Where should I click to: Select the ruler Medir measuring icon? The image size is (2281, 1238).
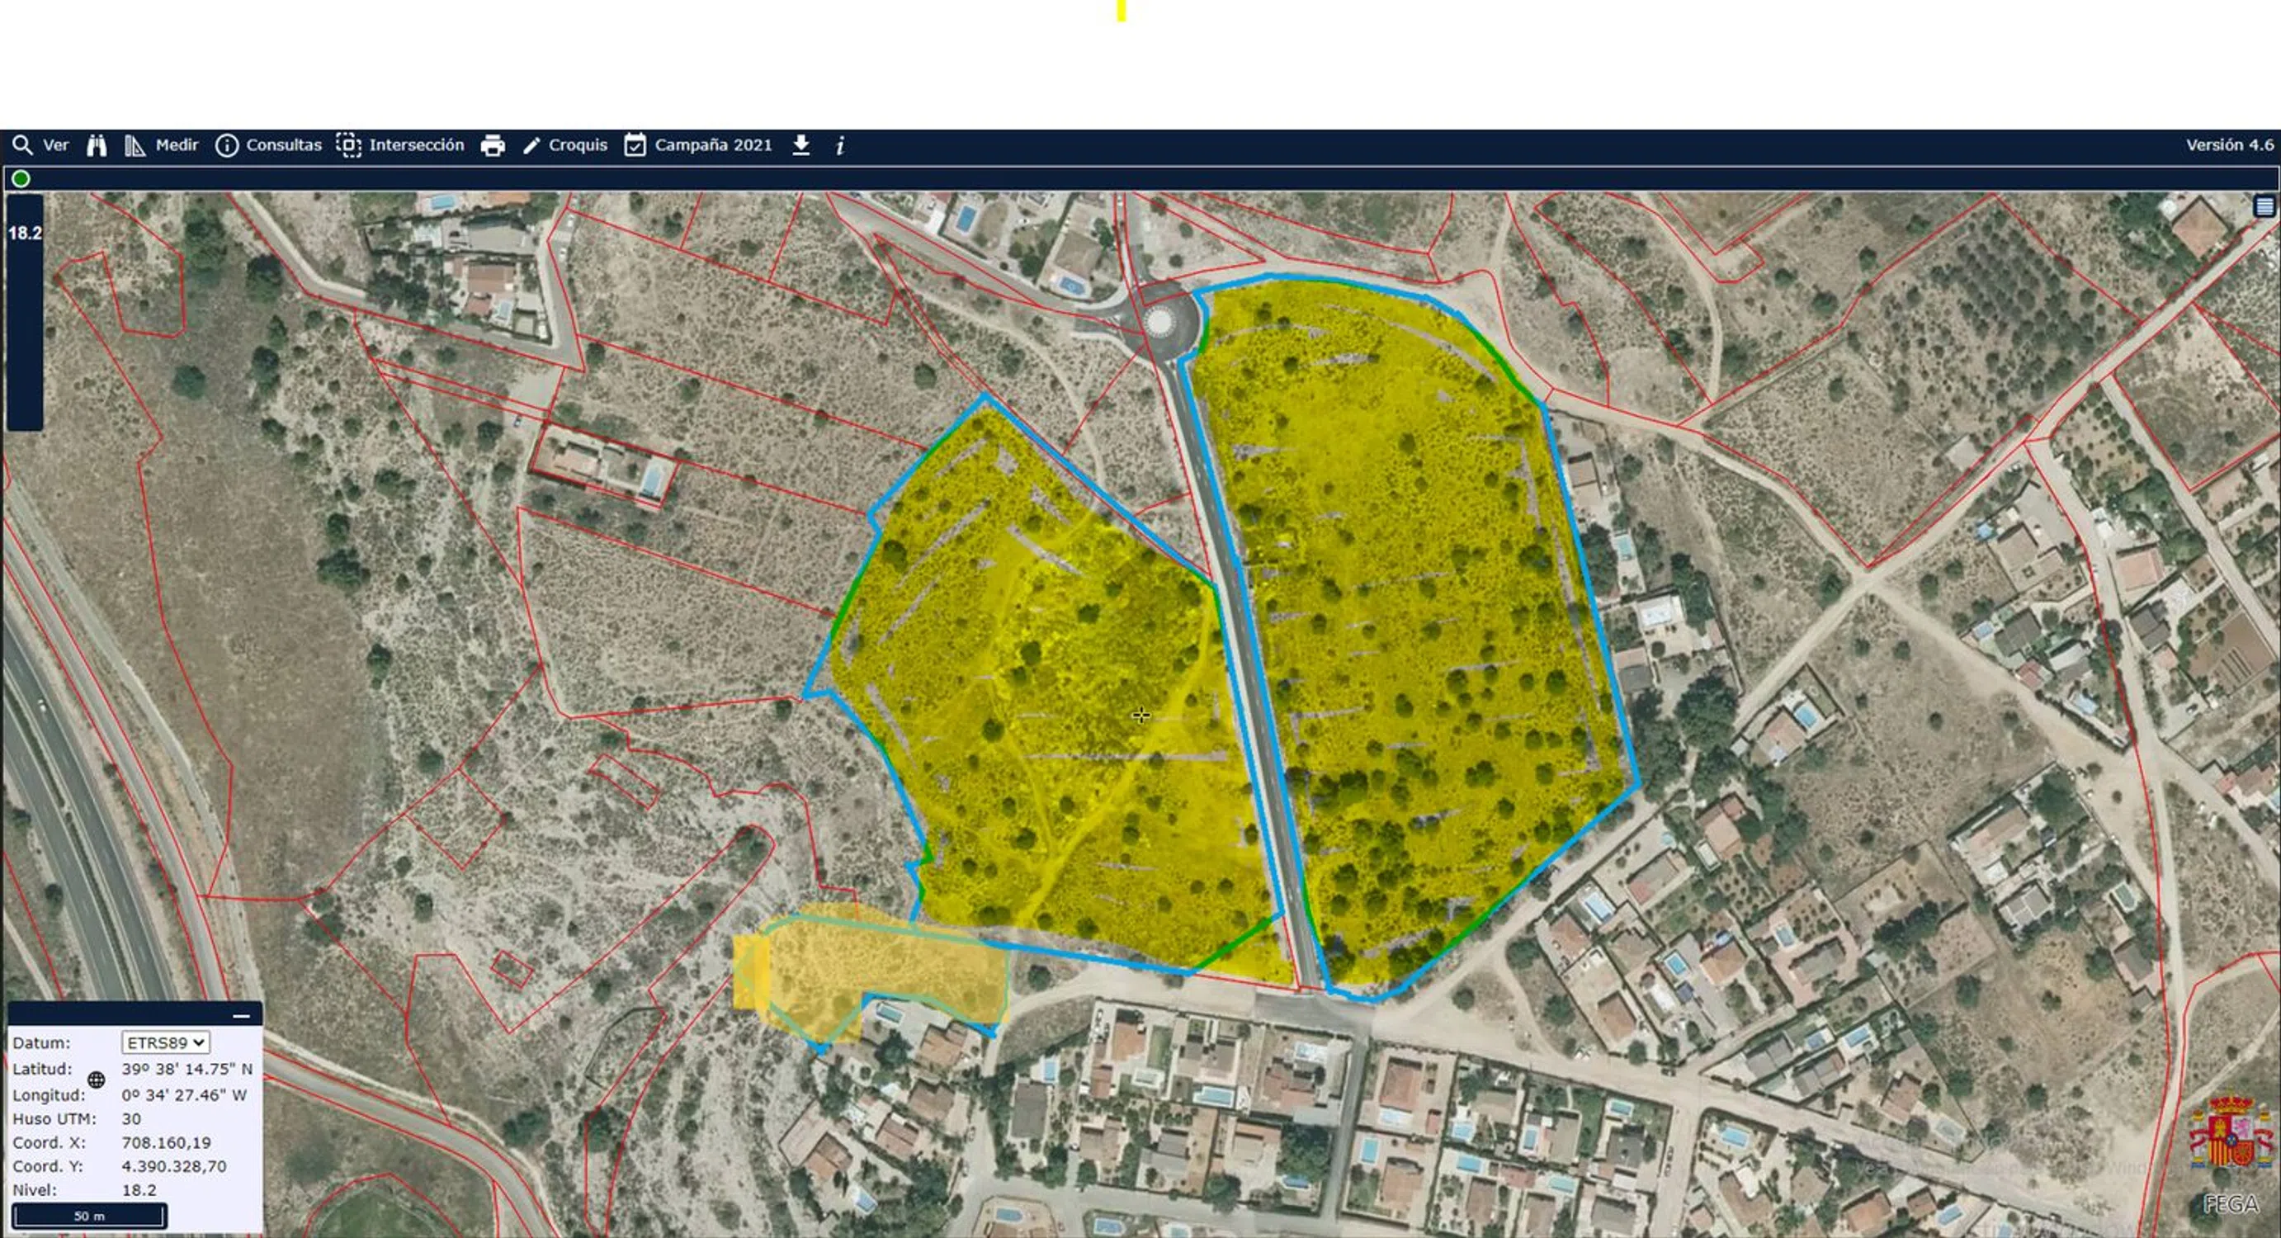(x=134, y=145)
